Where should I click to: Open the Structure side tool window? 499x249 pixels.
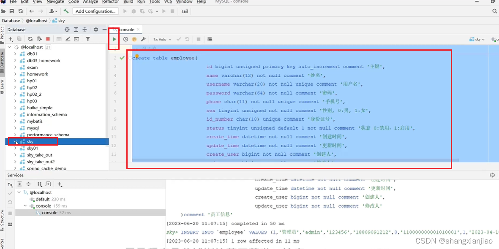tap(2, 220)
